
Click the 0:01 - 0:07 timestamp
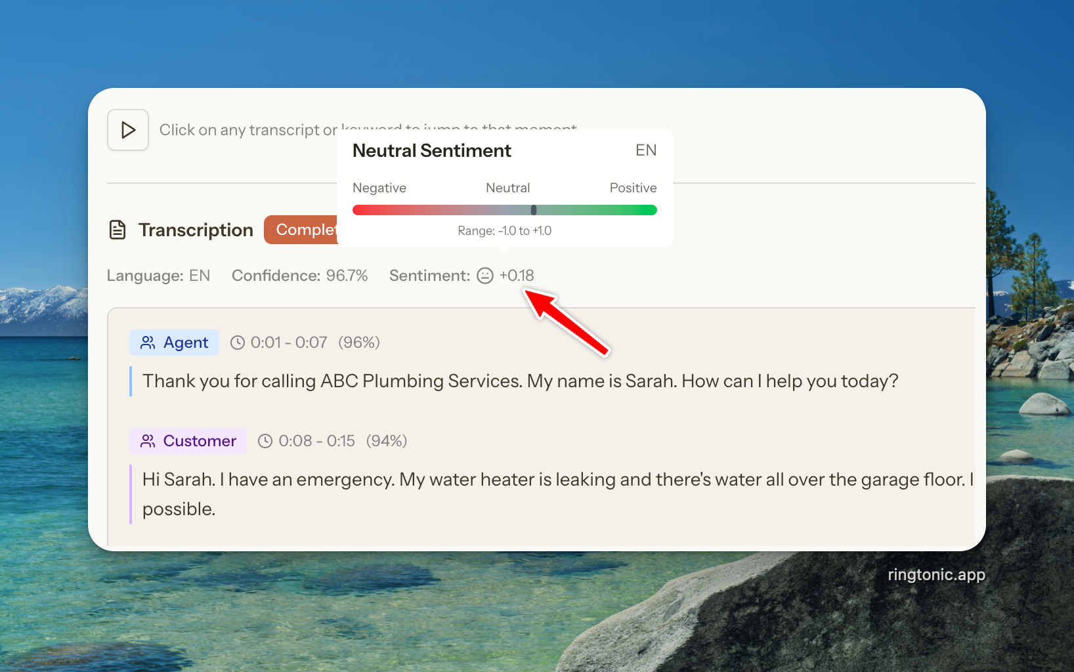[289, 343]
